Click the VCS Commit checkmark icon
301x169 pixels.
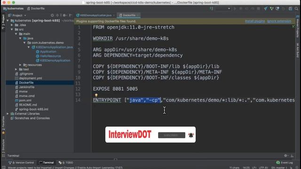(271, 8)
